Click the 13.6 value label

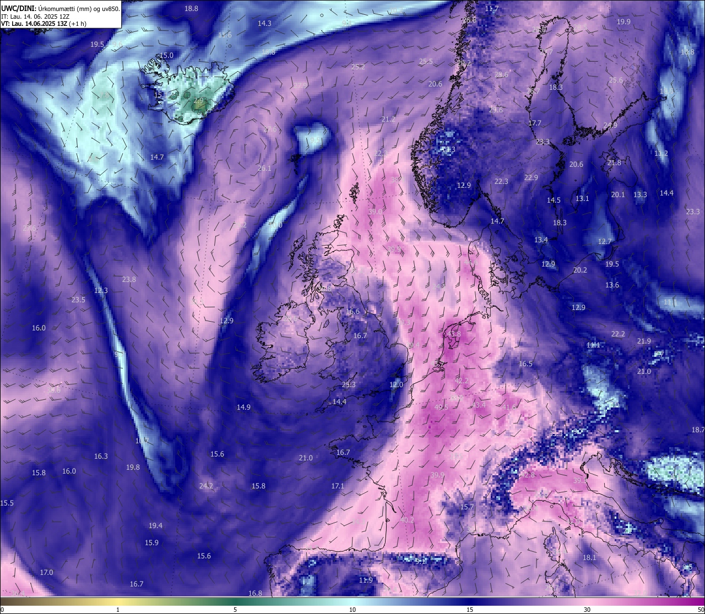pos(612,285)
